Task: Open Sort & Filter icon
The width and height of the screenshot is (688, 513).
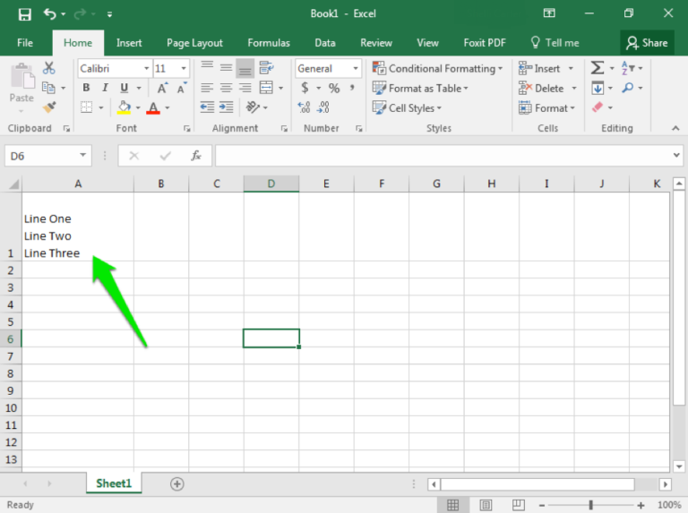Action: coord(627,68)
